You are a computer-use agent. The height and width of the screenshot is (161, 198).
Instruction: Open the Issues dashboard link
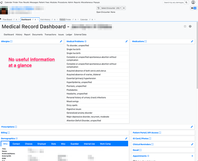[x=61, y=34]
